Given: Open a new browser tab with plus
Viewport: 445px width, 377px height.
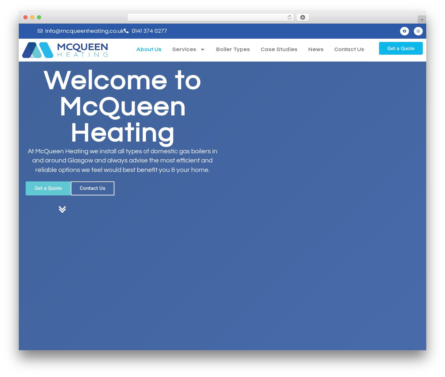Looking at the screenshot, I should (422, 20).
